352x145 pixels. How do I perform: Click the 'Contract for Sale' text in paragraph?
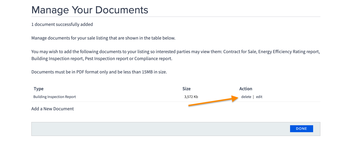[x=239, y=52]
